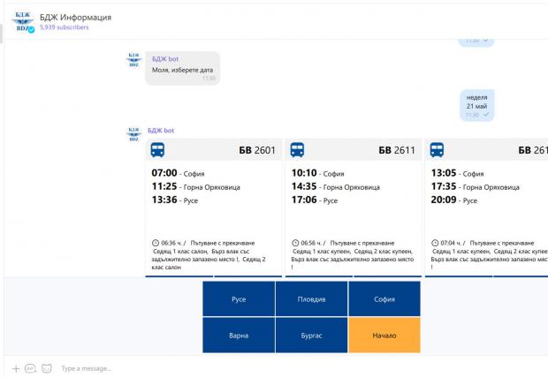Screen dimensions: 548x377
Task: Select 13:36 Русе arrival row
Action: (x=175, y=200)
